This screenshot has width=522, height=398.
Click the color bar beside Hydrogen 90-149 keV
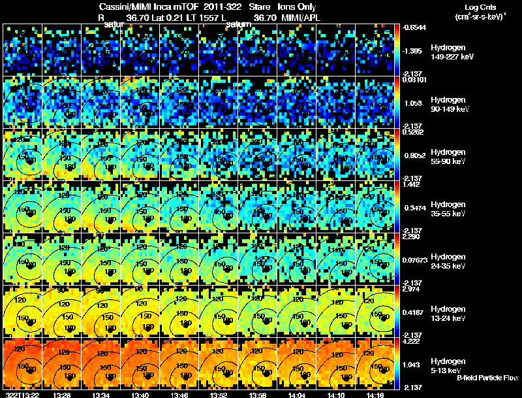pos(397,103)
